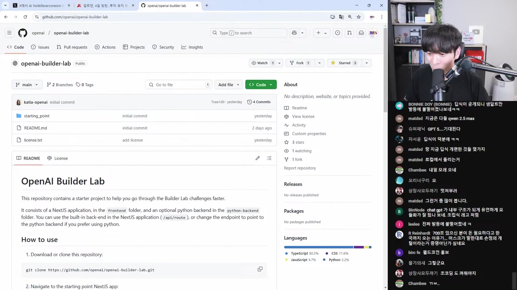Open the green Code dropdown button
517x290 pixels.
coord(261,85)
